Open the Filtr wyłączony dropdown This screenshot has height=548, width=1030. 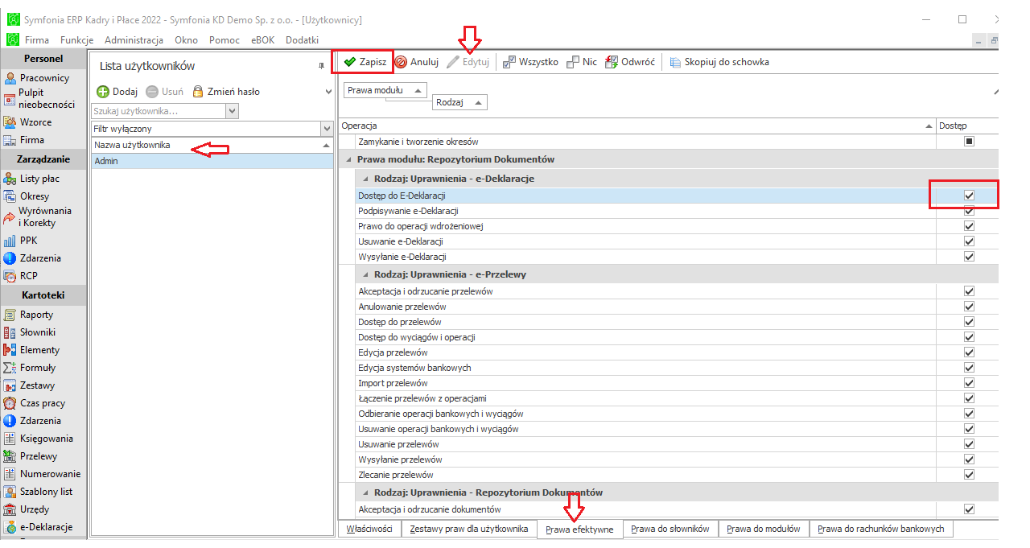click(x=326, y=129)
